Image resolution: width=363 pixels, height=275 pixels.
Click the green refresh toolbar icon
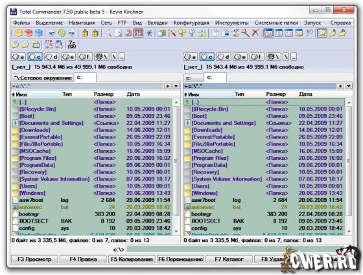(x=62, y=33)
